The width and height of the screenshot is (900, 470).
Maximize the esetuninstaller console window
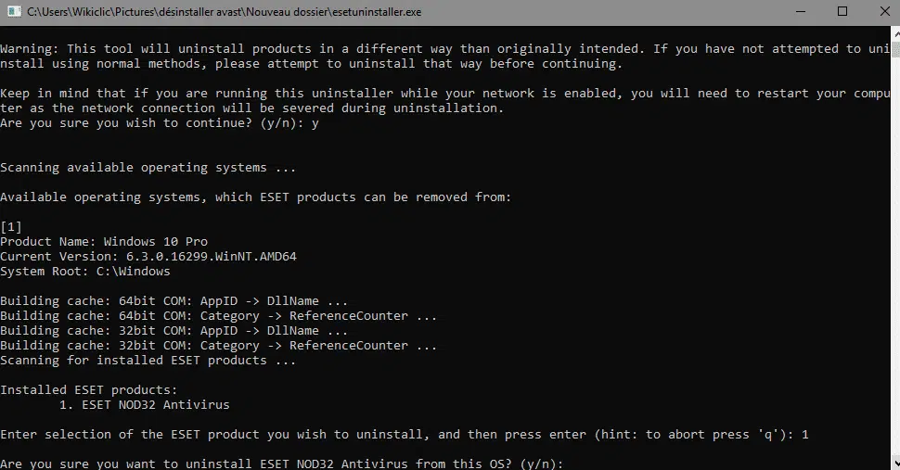tap(842, 11)
